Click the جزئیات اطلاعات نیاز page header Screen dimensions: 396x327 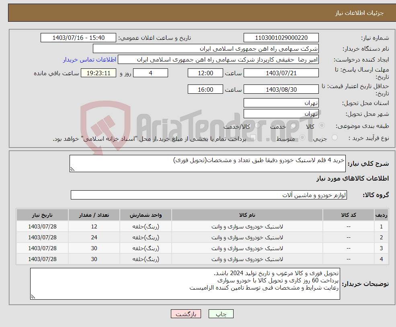pos(359,13)
